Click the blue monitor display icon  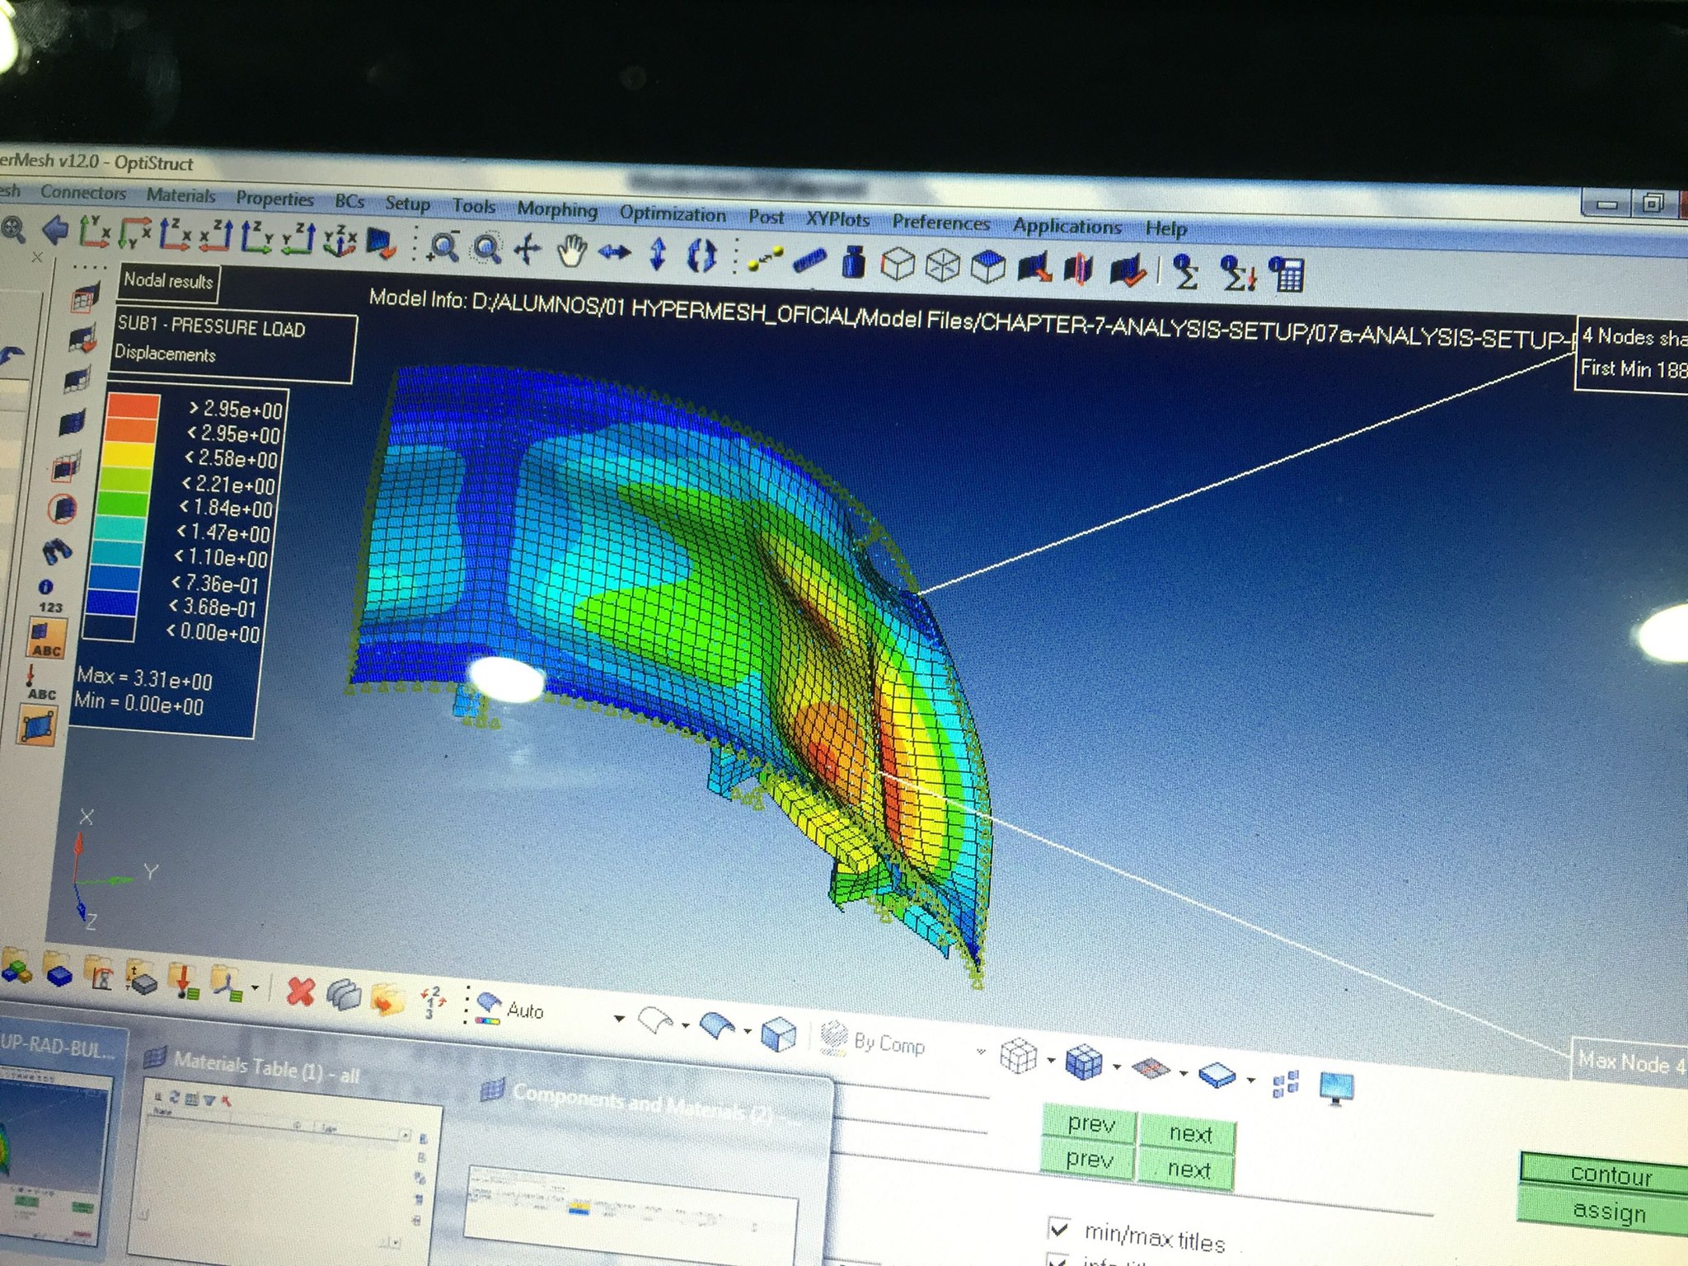coord(1335,1088)
